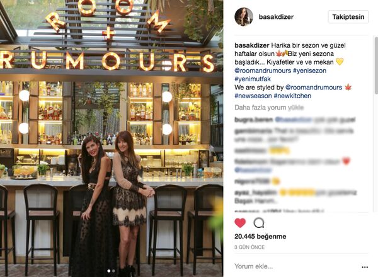
Task: Click the comment speech bubble icon
Action: click(x=259, y=223)
